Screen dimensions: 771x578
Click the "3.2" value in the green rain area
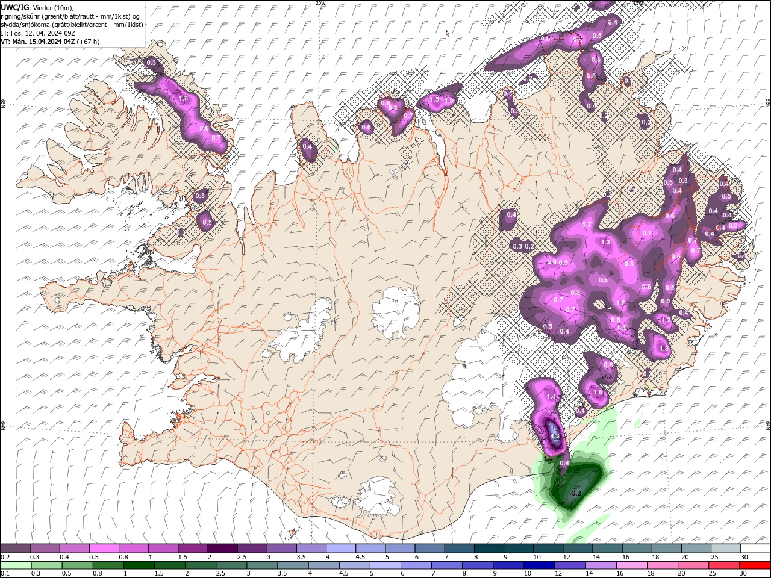click(576, 493)
